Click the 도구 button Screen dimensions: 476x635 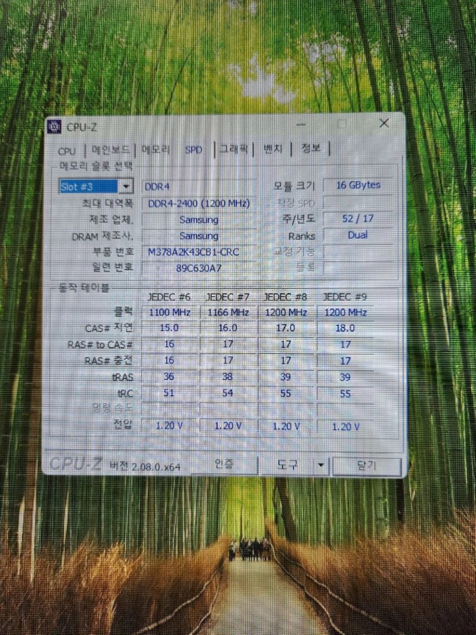pos(287,465)
